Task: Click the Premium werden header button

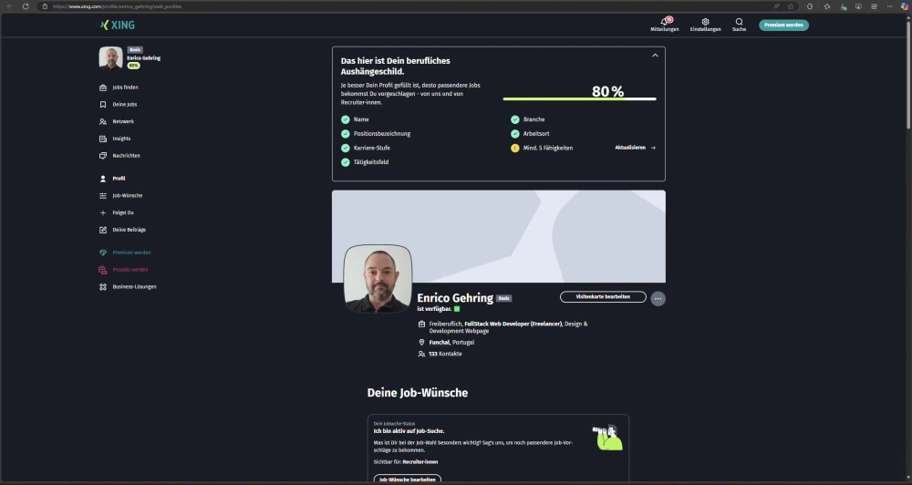Action: (x=783, y=25)
